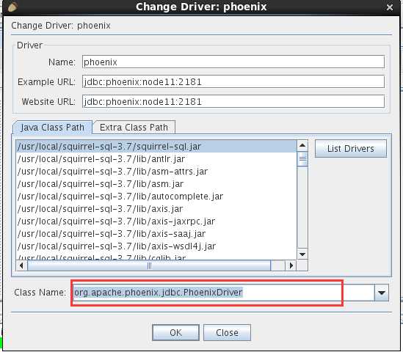Click the horizontal scroll left arrow
The height and width of the screenshot is (352, 403).
[21, 265]
